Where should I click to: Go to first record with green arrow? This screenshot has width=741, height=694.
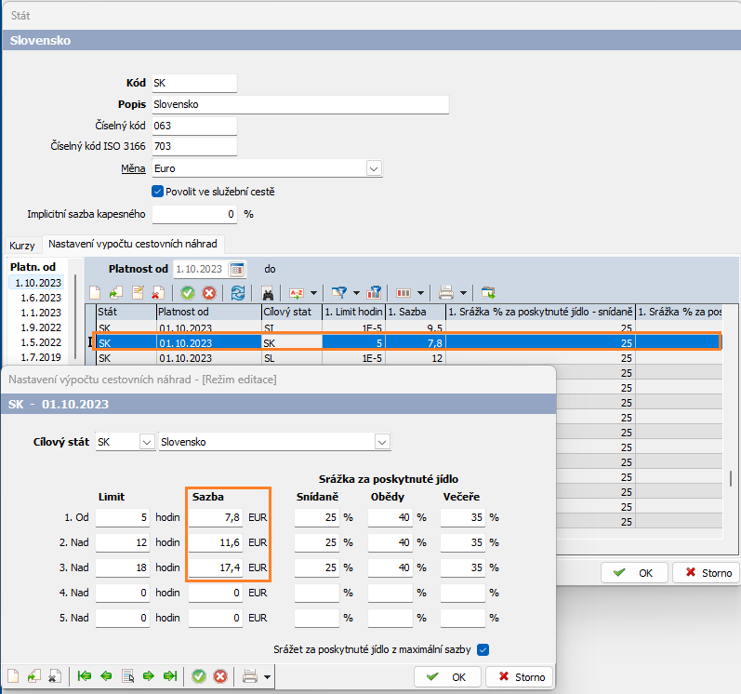coord(85,676)
